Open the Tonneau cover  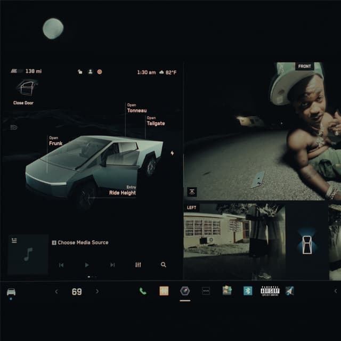[x=137, y=108]
